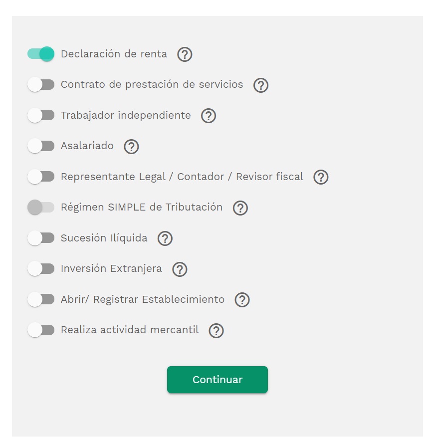Open help for Representante Legal / Contador
This screenshot has width=435, height=446.
pos(321,177)
